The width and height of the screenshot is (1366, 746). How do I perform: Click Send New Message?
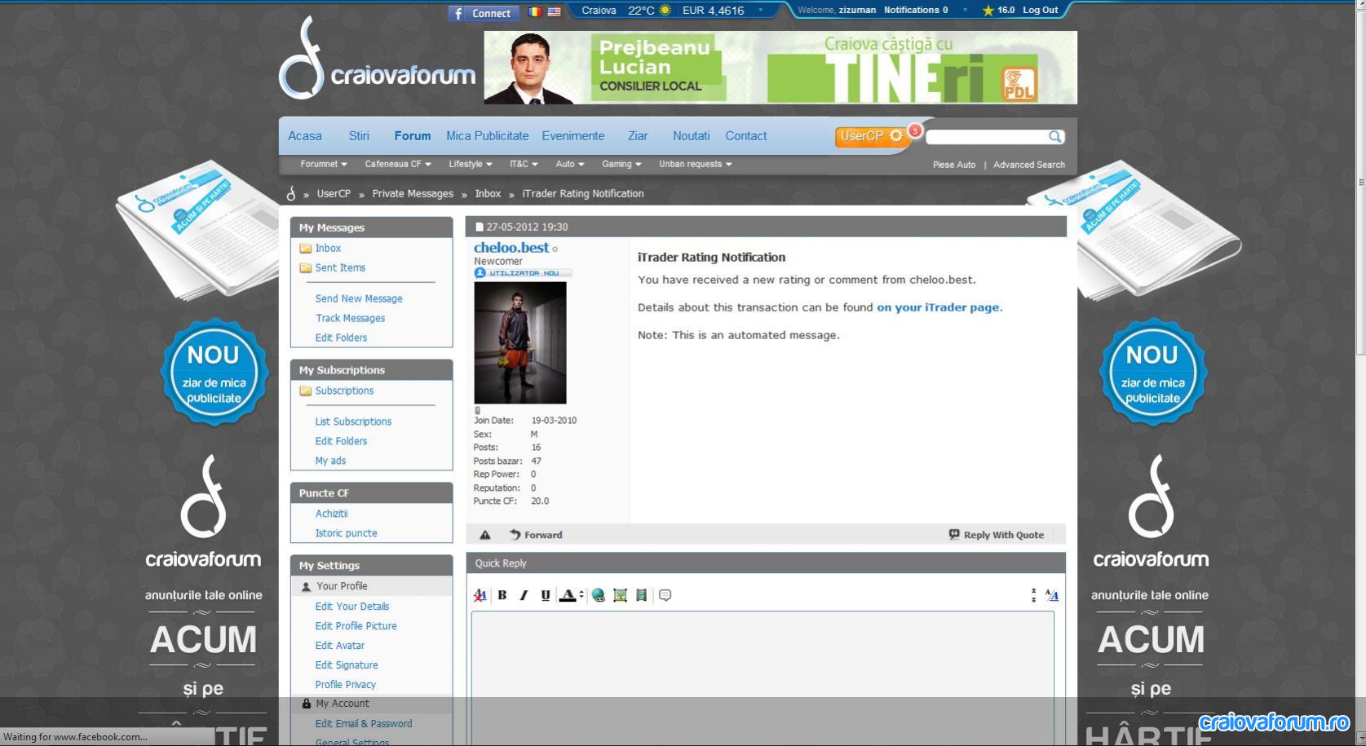pos(359,298)
